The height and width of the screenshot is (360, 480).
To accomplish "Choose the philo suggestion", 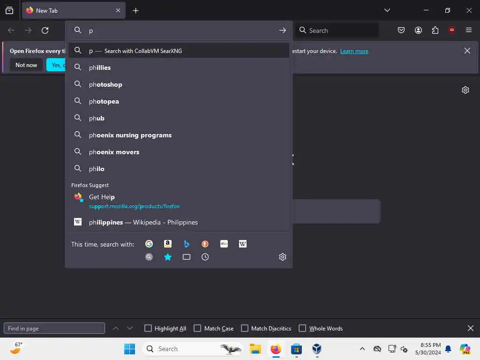I will pyautogui.click(x=179, y=169).
